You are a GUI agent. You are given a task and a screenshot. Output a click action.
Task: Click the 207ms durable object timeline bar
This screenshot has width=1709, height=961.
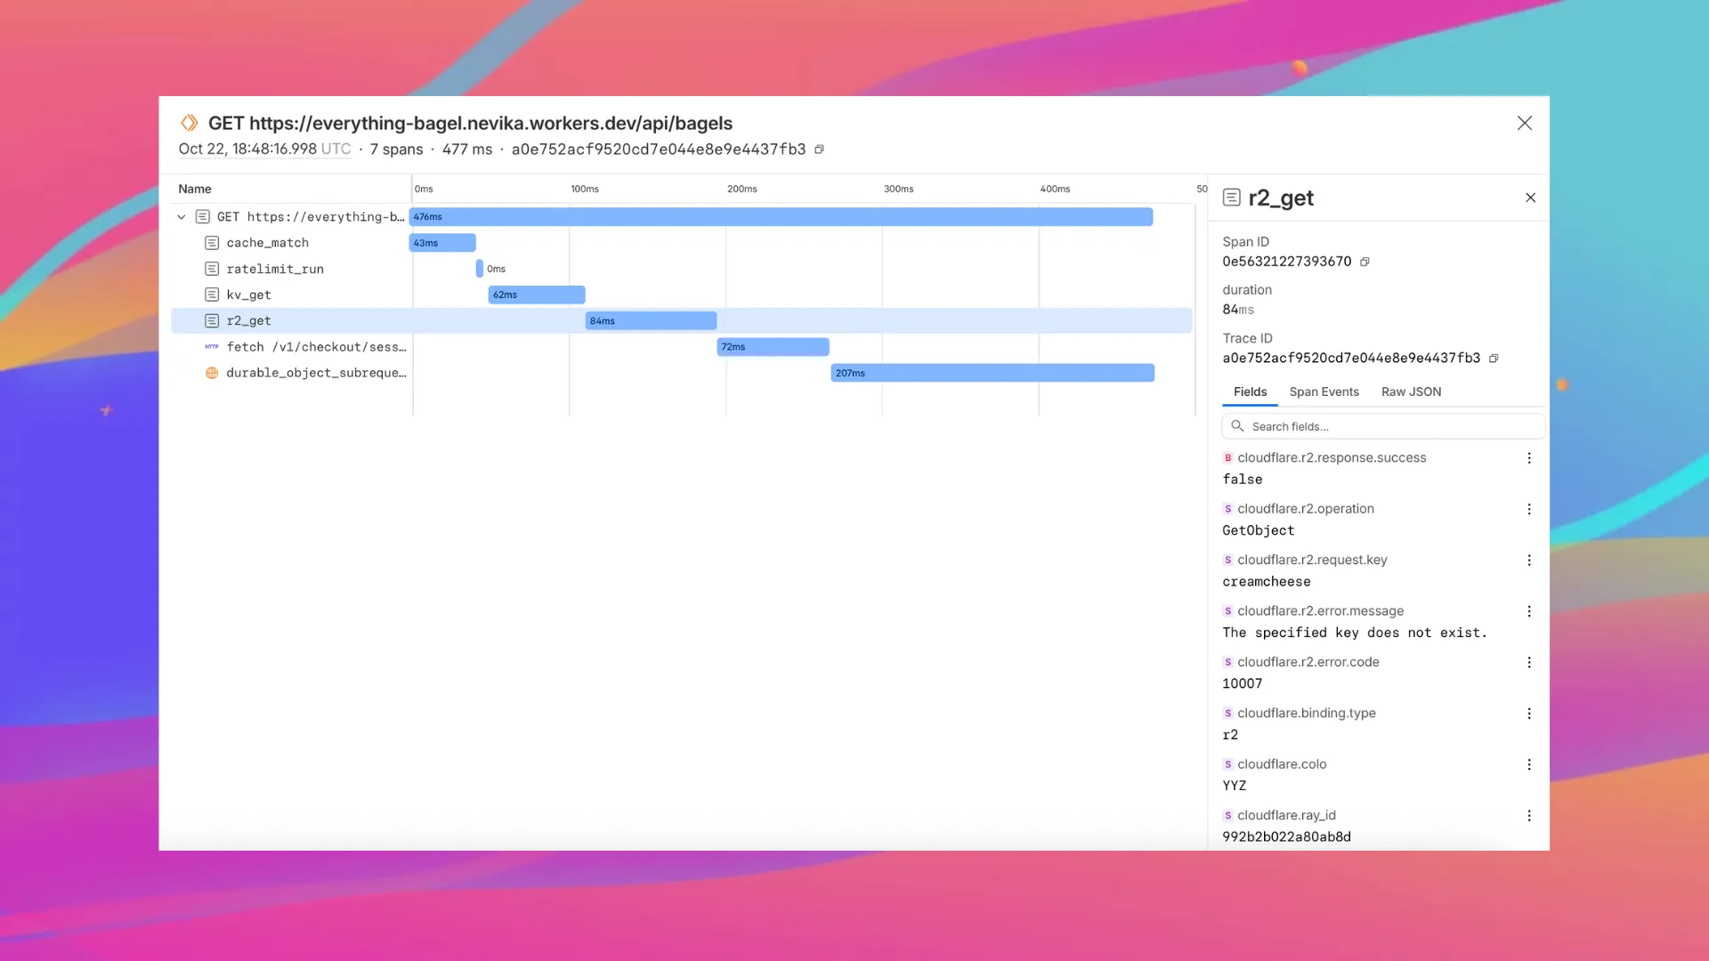992,373
